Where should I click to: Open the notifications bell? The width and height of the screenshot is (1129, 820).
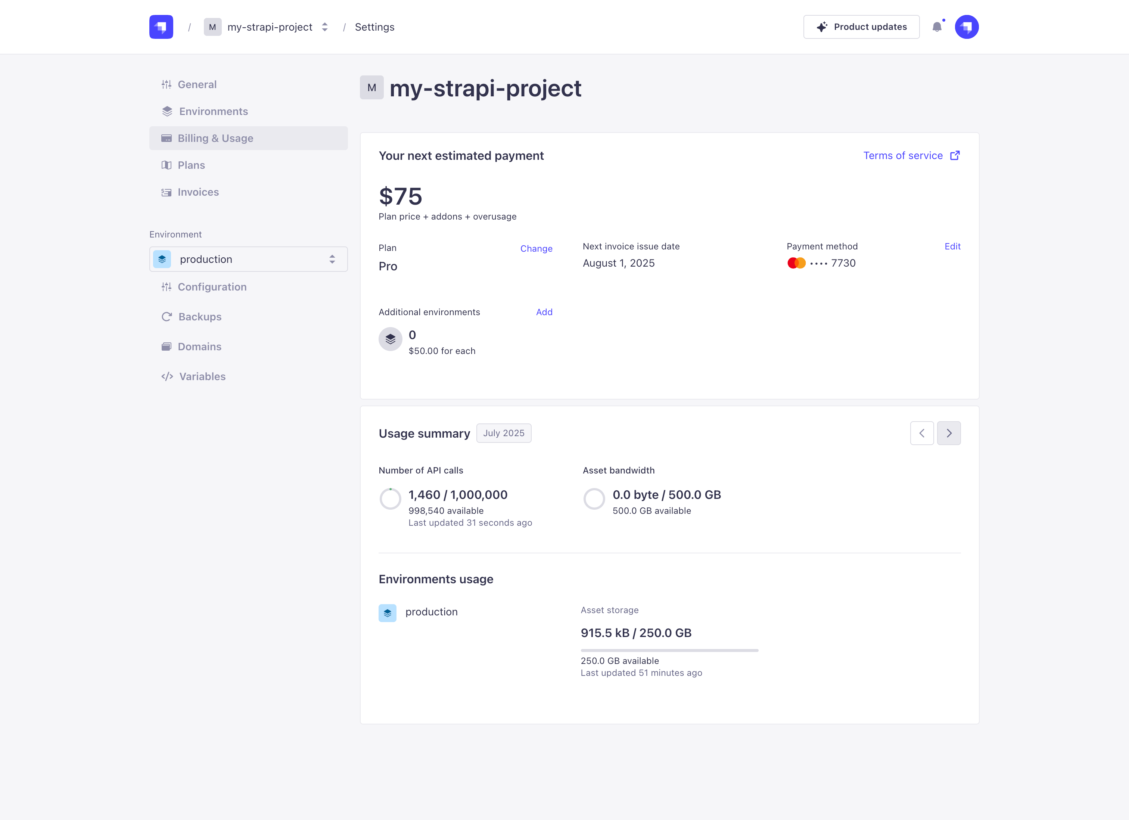[938, 27]
